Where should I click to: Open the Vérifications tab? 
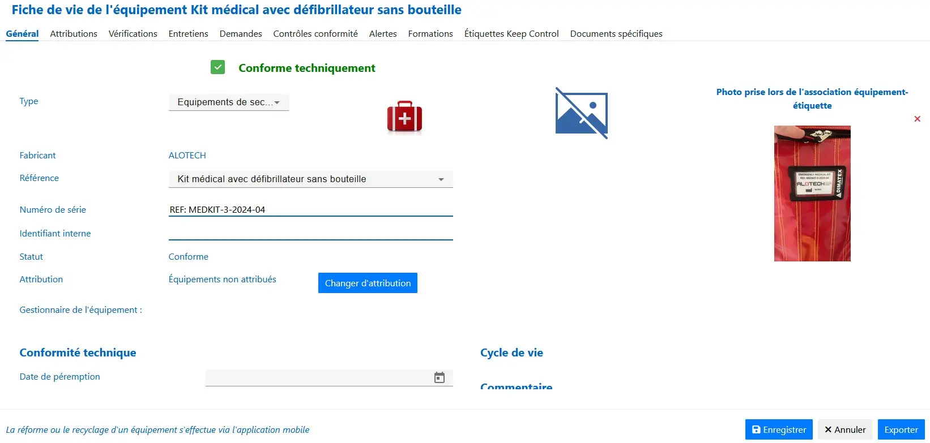(x=133, y=34)
